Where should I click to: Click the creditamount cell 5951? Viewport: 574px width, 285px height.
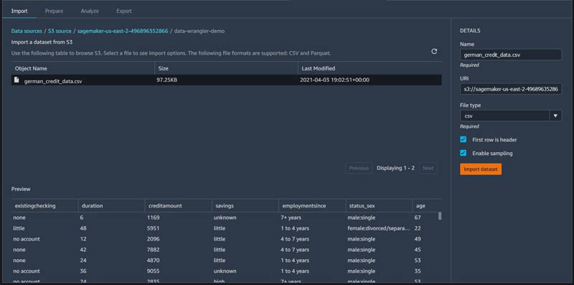(x=154, y=228)
